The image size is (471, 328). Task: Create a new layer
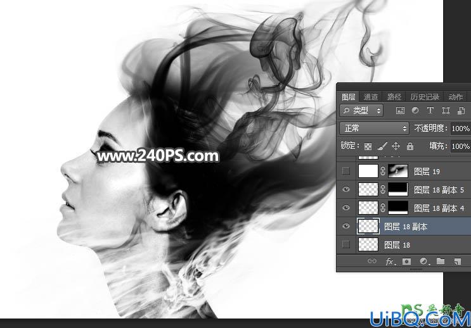pos(458,262)
